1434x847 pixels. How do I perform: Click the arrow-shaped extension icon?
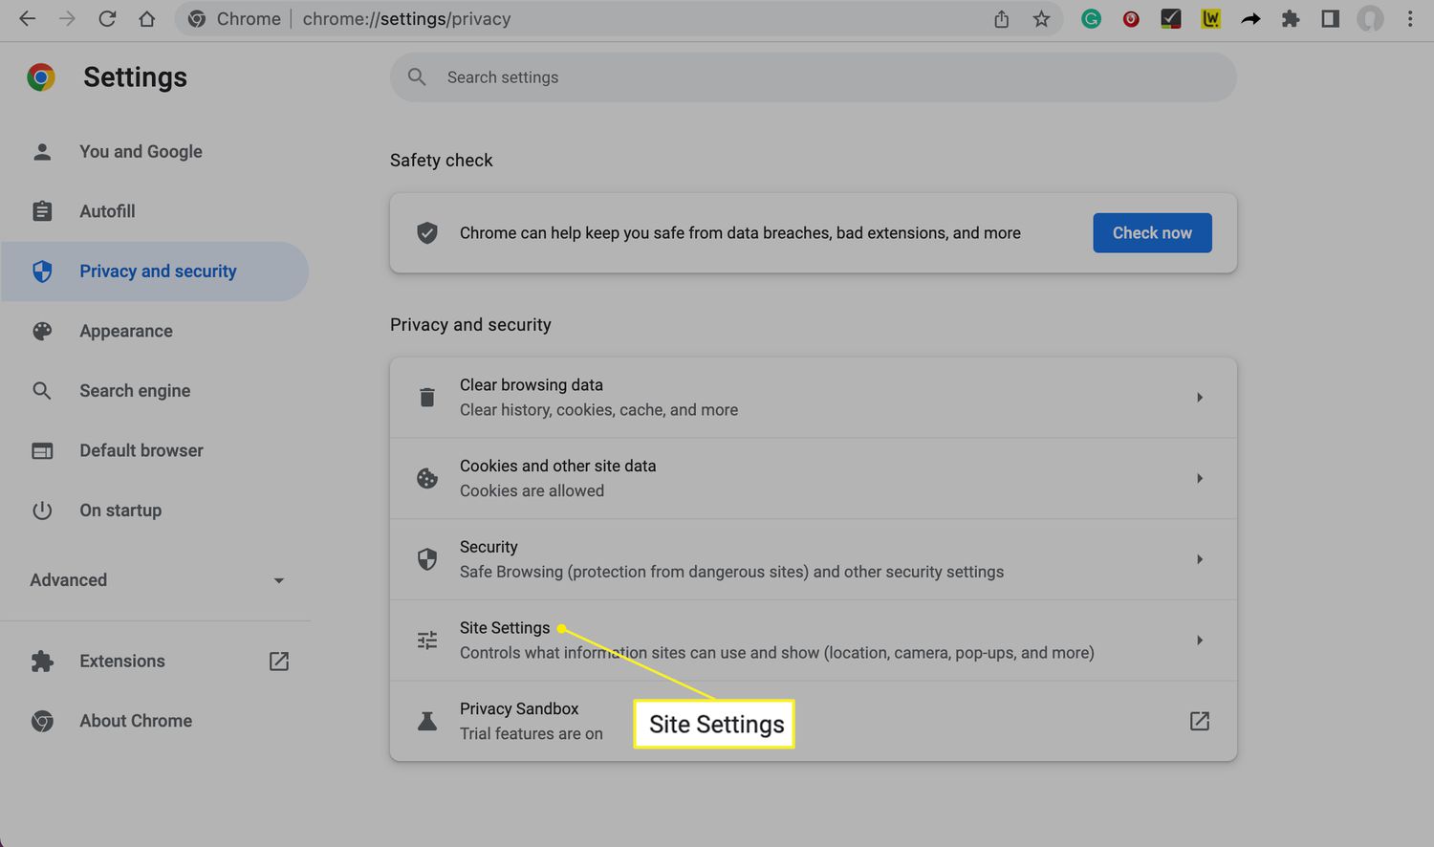1250,18
